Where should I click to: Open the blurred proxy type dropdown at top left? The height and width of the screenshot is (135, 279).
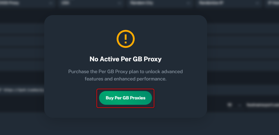pos(27,3)
